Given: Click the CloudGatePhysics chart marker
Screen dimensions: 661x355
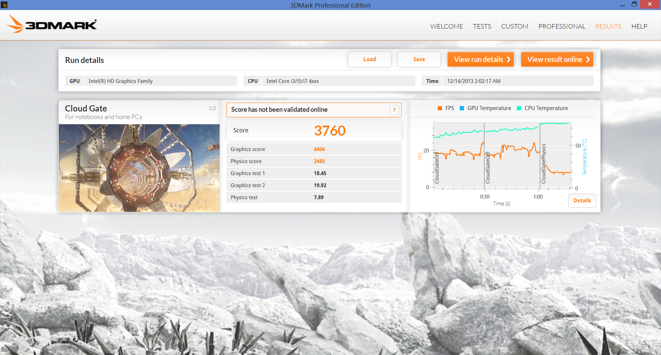Looking at the screenshot, I should [x=543, y=164].
